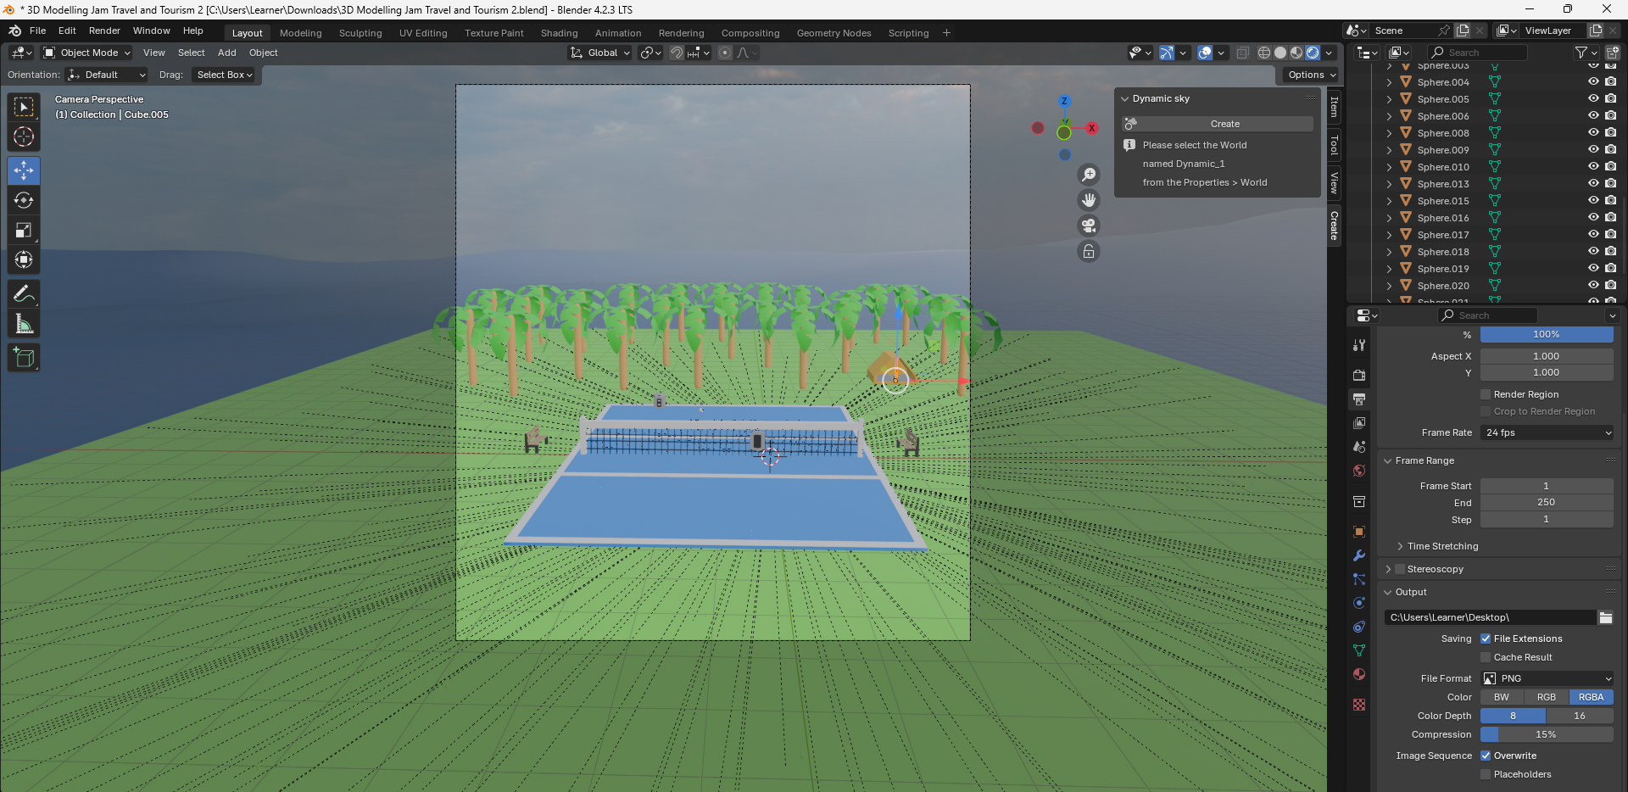
Task: Toggle the camera view icon
Action: coord(1089,226)
